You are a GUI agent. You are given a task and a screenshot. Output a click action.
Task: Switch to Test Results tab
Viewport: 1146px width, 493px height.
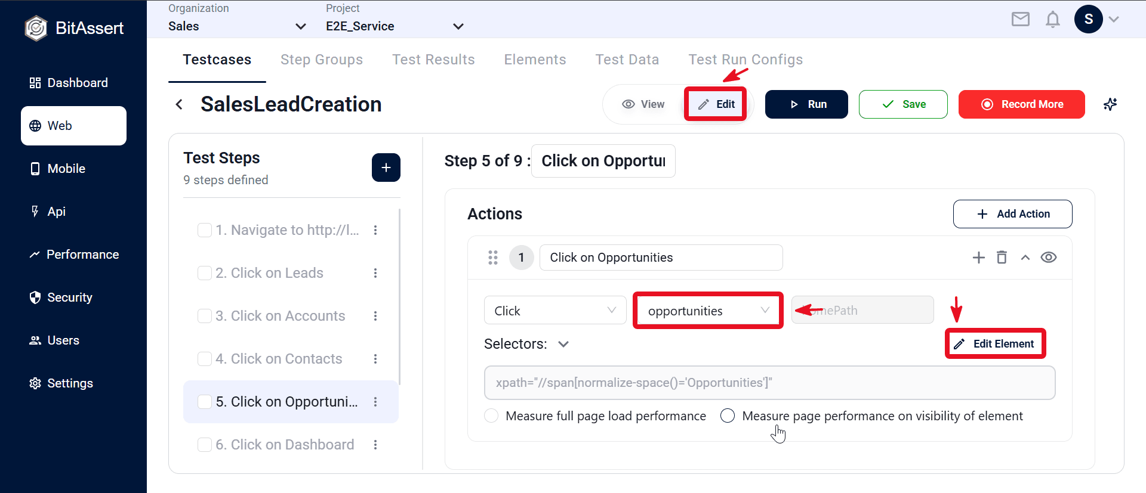coord(433,60)
